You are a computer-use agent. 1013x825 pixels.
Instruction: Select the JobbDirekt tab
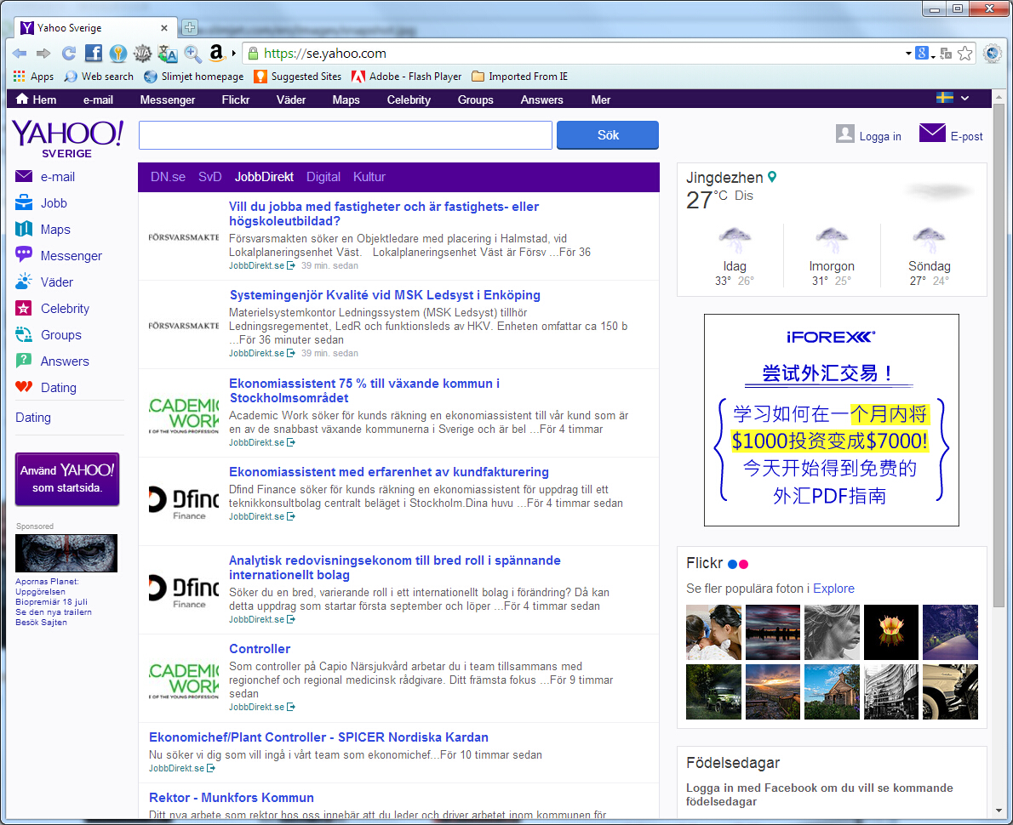click(264, 177)
